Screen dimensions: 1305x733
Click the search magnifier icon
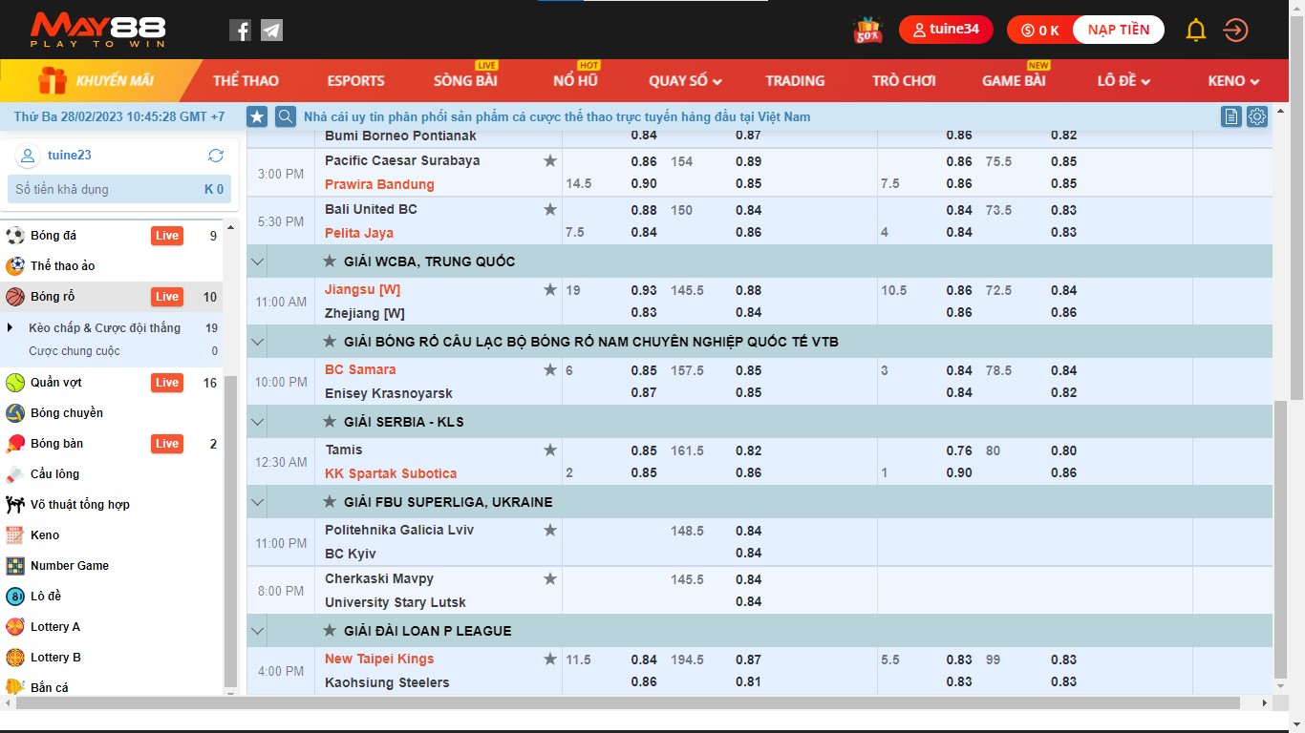(285, 116)
